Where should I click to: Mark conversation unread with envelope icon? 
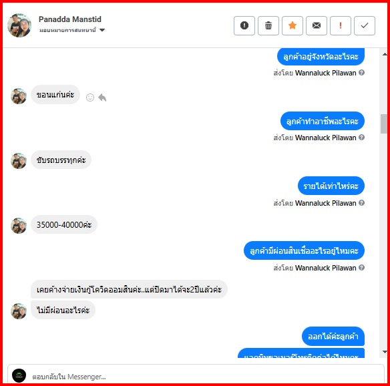click(317, 25)
